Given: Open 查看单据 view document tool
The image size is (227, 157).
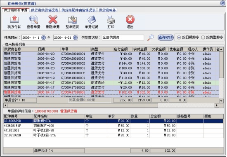Looking at the screenshot, I should pos(33,20).
